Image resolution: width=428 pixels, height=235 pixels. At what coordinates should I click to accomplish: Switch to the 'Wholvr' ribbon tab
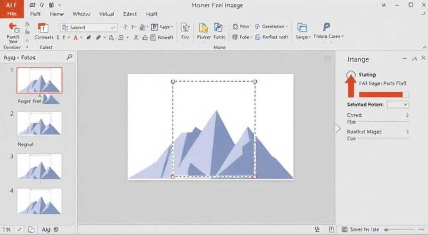click(81, 14)
